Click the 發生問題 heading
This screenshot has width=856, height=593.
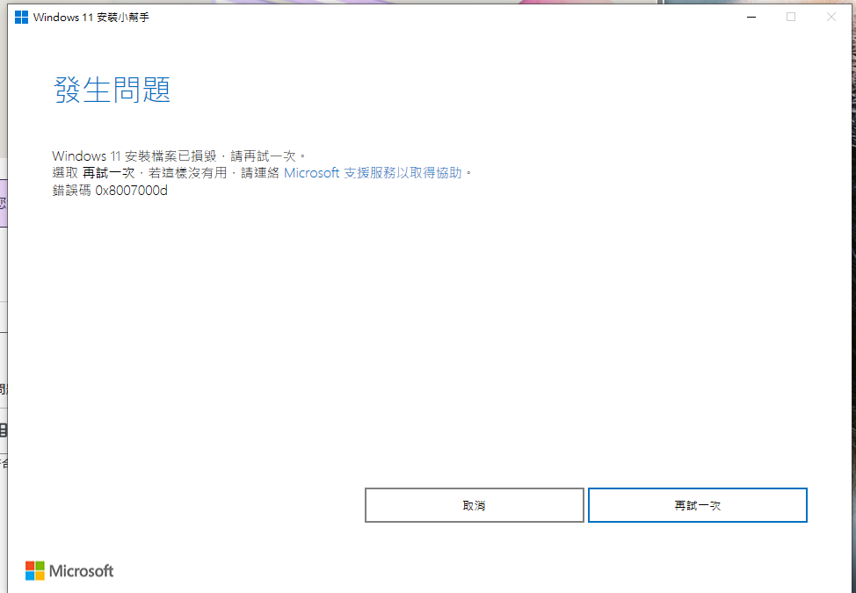tap(112, 90)
